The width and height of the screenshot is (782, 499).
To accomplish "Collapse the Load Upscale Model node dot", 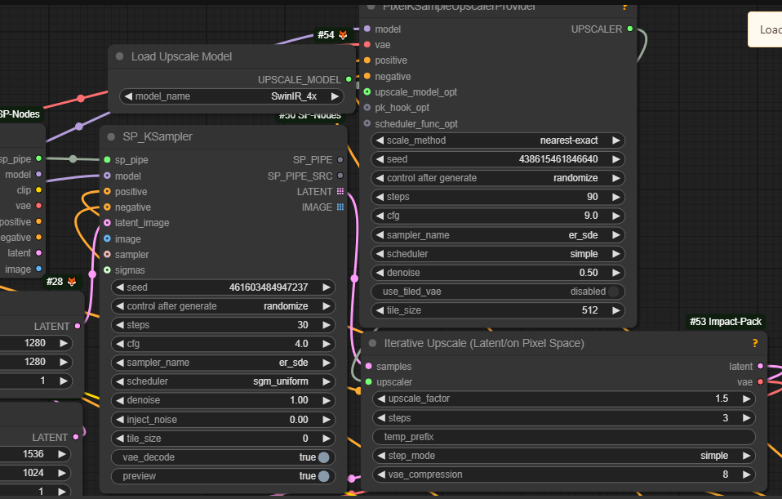I will pos(120,56).
